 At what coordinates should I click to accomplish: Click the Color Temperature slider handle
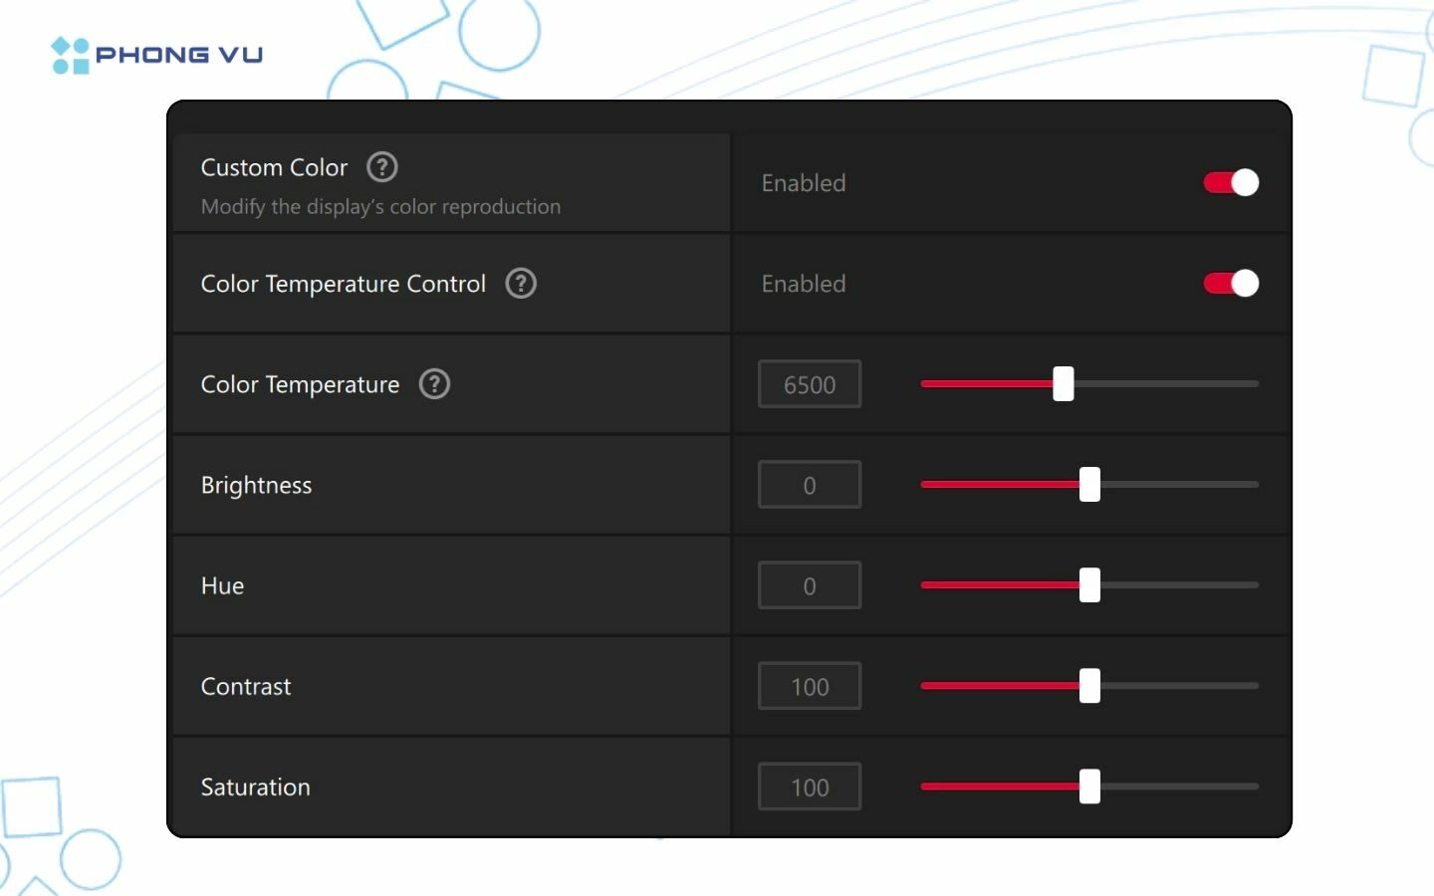click(x=1064, y=383)
